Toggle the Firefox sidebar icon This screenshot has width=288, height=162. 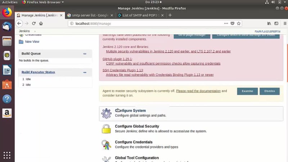tap(276, 23)
